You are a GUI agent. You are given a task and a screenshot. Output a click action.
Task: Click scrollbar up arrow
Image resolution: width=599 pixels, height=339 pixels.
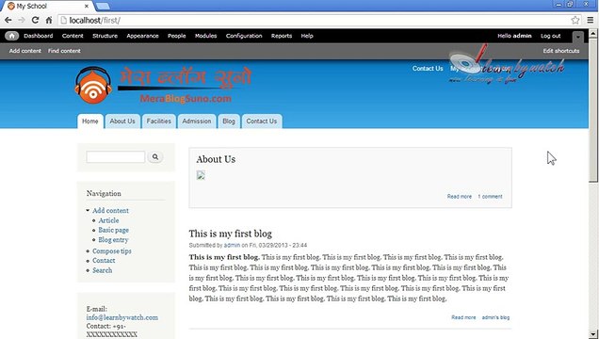pos(593,33)
